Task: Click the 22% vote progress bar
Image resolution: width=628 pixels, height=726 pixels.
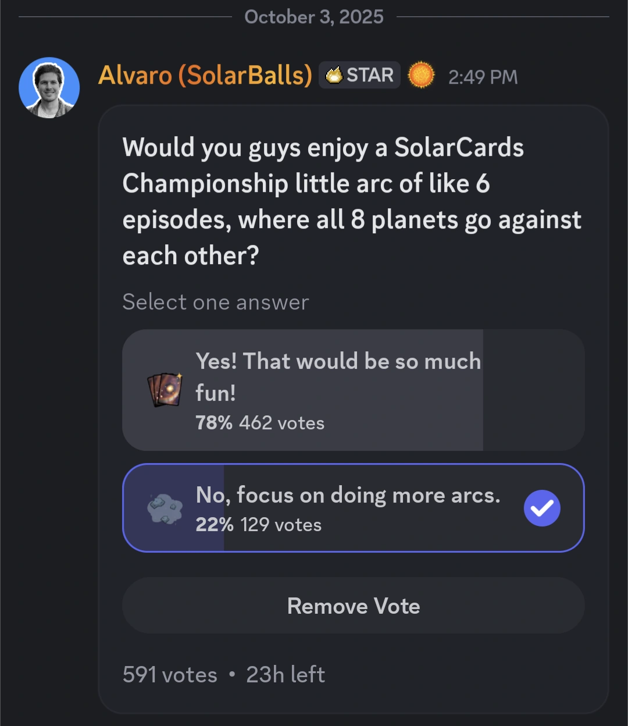Action: click(174, 508)
